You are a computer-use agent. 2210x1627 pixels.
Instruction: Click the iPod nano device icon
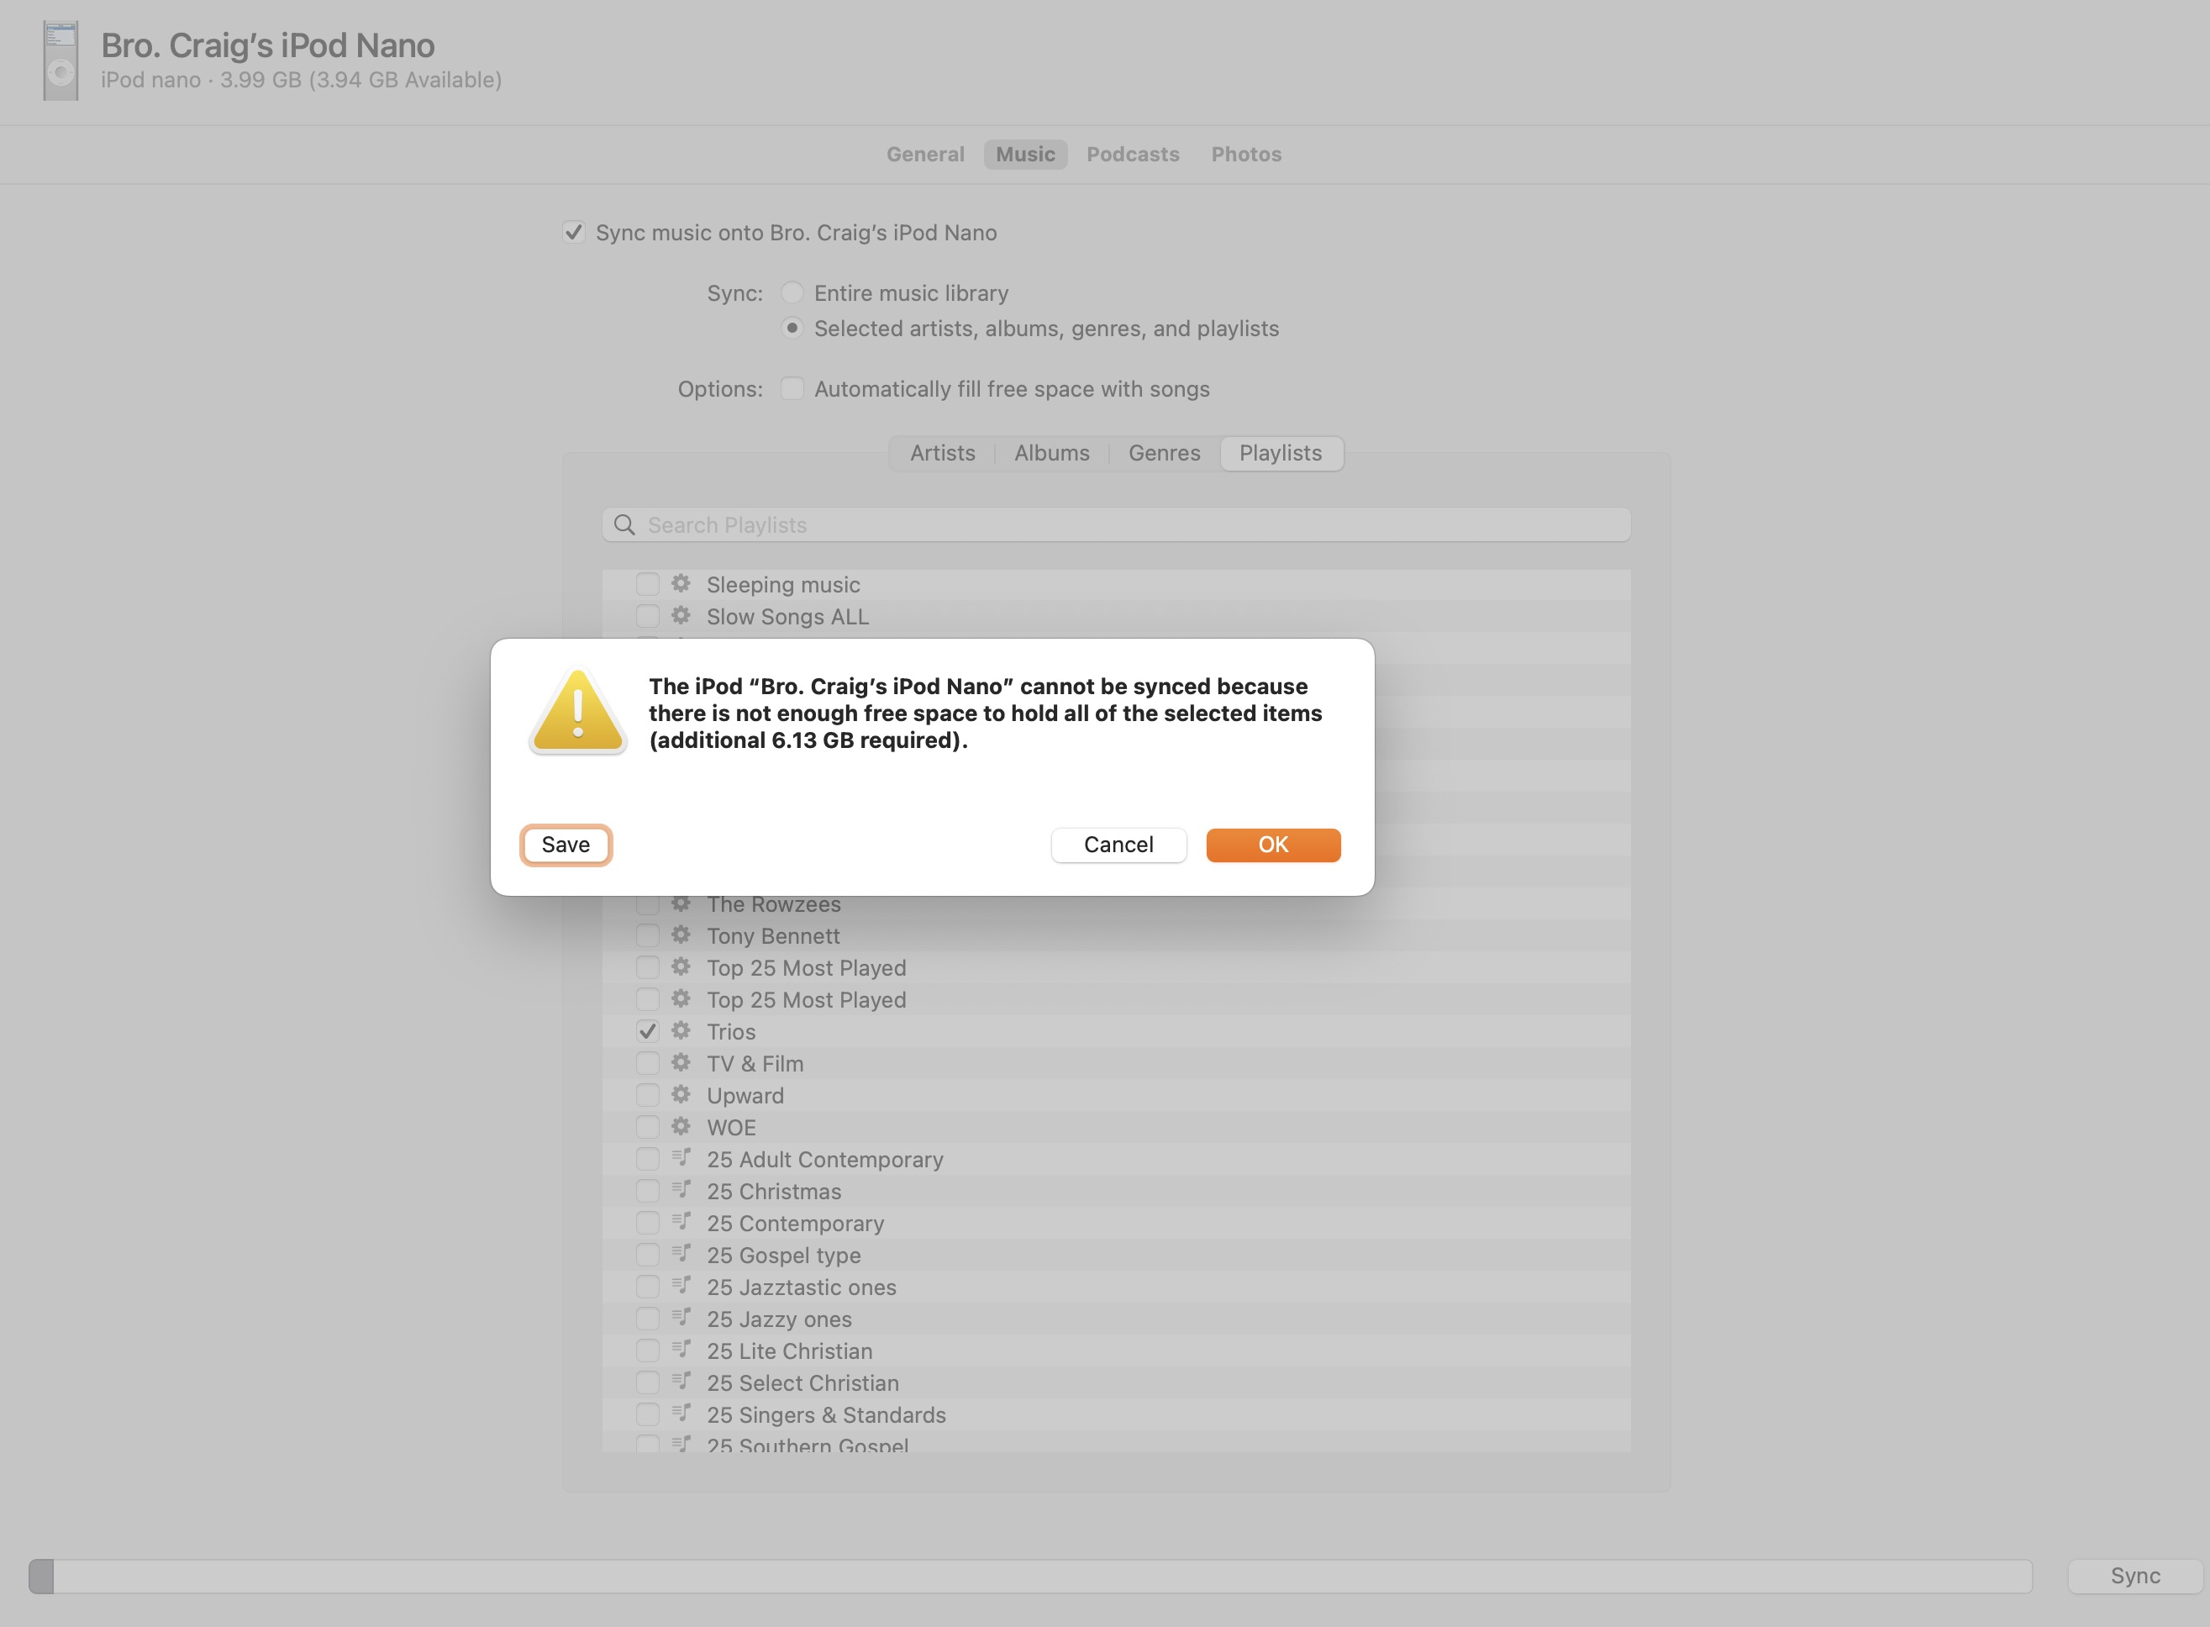[60, 61]
